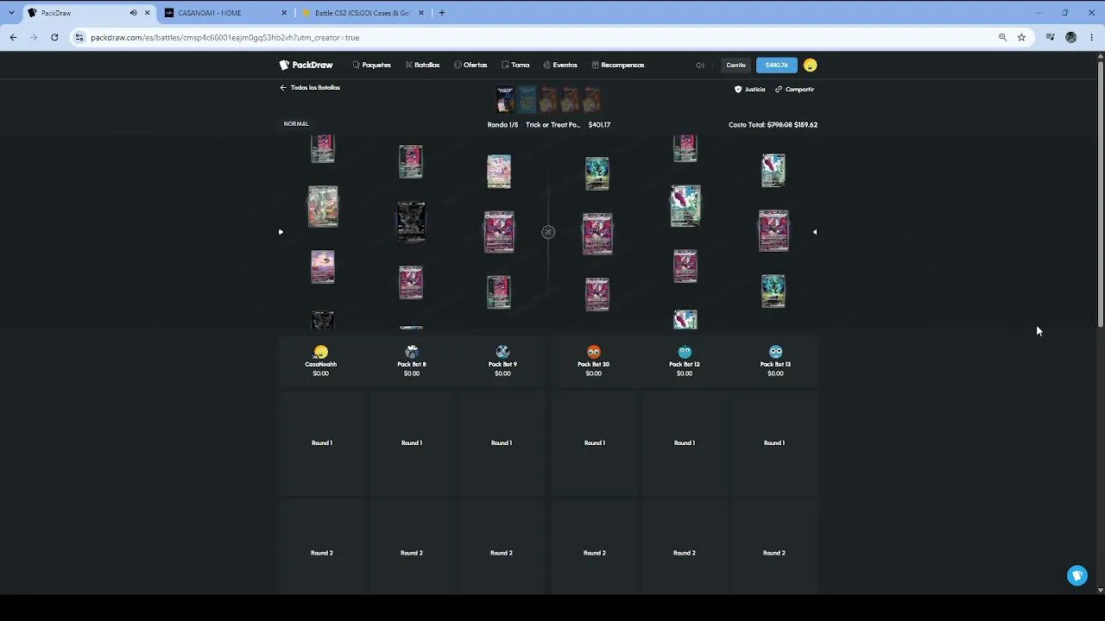Close the PackDraw browser tab
This screenshot has width=1105, height=621.
pos(148,13)
